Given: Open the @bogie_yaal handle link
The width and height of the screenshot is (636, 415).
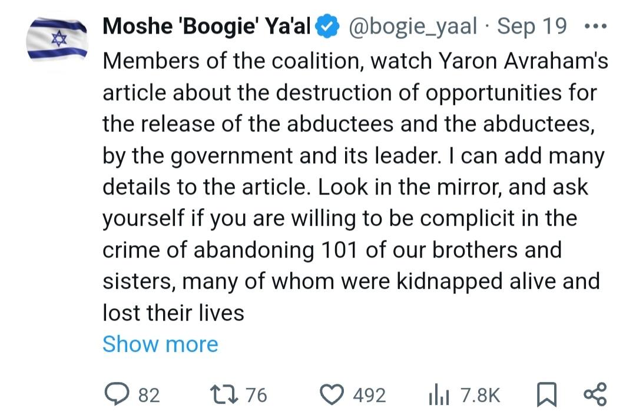Looking at the screenshot, I should pos(412,27).
